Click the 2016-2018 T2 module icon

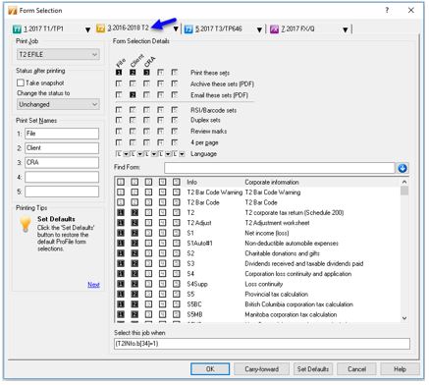point(100,28)
